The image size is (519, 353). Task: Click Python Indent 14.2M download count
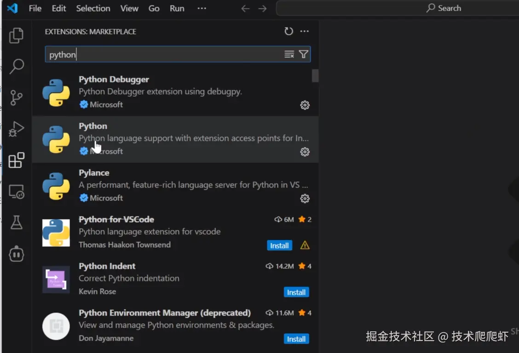pos(280,266)
